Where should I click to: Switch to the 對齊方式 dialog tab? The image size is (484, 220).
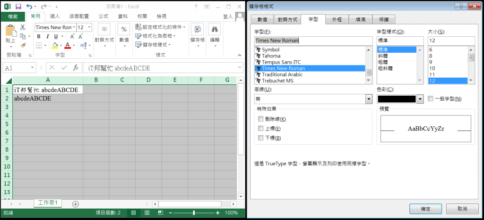click(x=287, y=20)
